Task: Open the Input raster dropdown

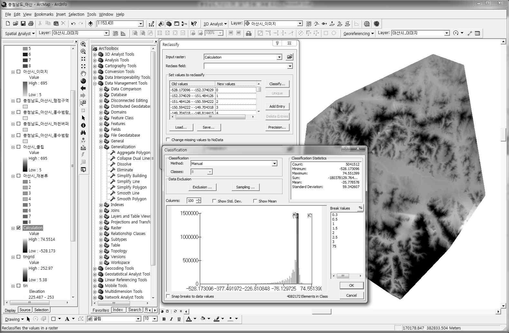Action: tap(279, 57)
